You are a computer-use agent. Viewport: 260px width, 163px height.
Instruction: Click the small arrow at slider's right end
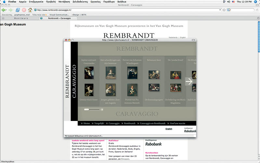click(102, 110)
